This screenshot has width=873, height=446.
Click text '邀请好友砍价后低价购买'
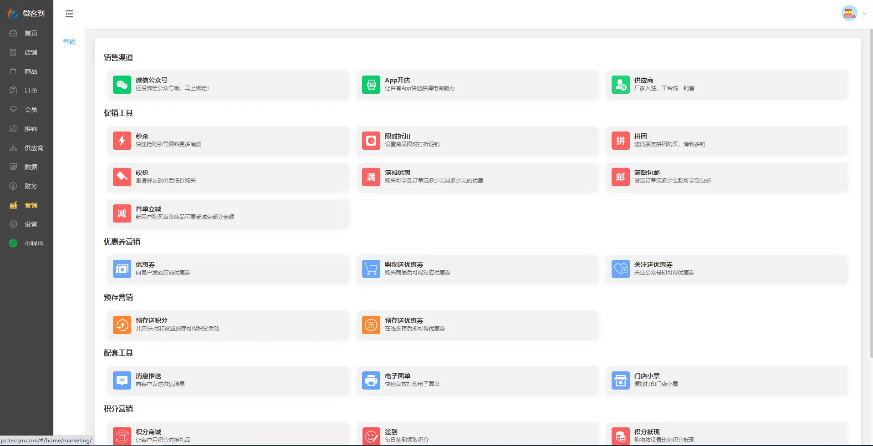click(x=165, y=181)
